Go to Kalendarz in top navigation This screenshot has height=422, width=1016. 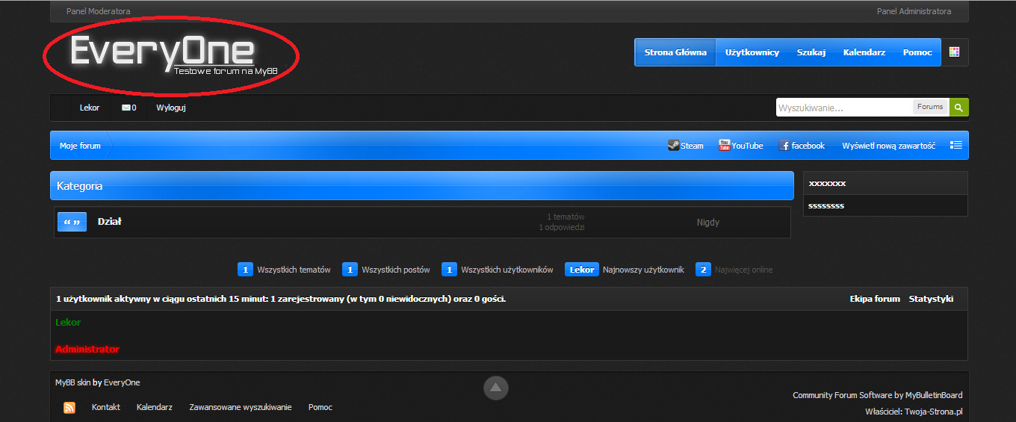[x=864, y=52]
